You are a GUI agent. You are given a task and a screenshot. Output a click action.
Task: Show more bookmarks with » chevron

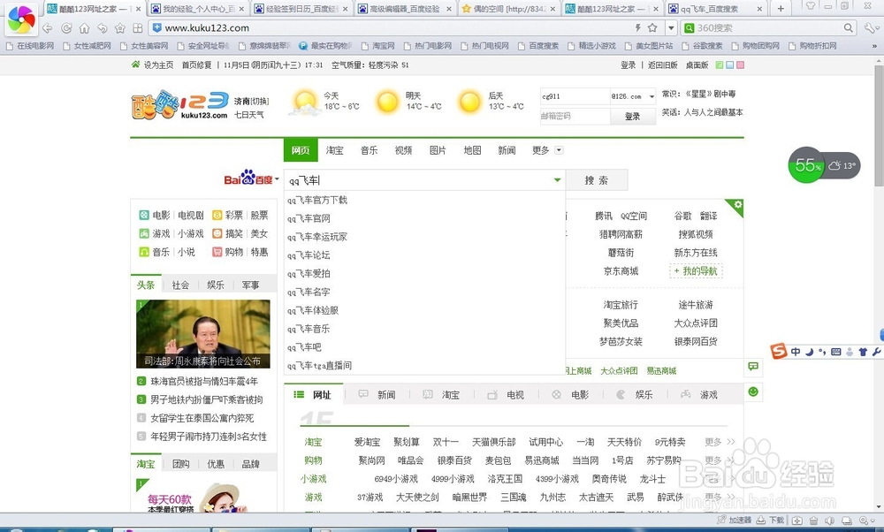pos(874,46)
